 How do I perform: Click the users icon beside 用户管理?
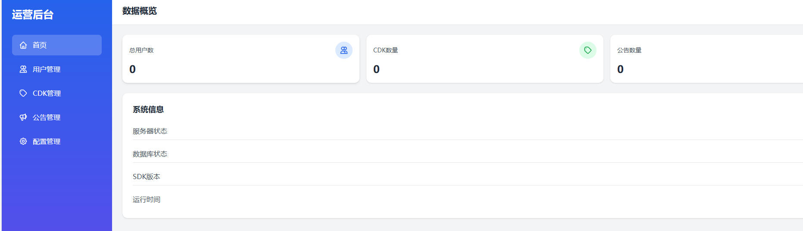[x=23, y=69]
